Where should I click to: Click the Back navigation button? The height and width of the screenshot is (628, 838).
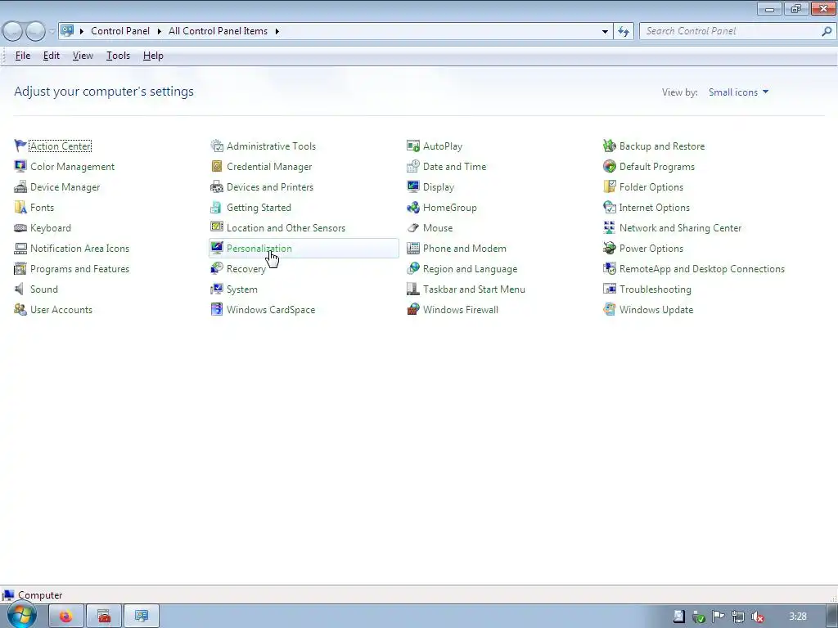[12, 32]
